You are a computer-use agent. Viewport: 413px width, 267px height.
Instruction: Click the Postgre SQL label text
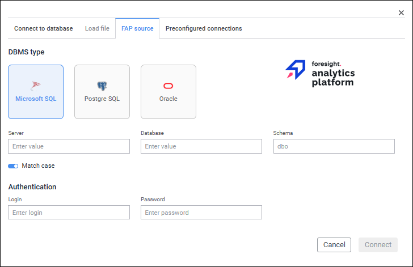click(x=102, y=99)
